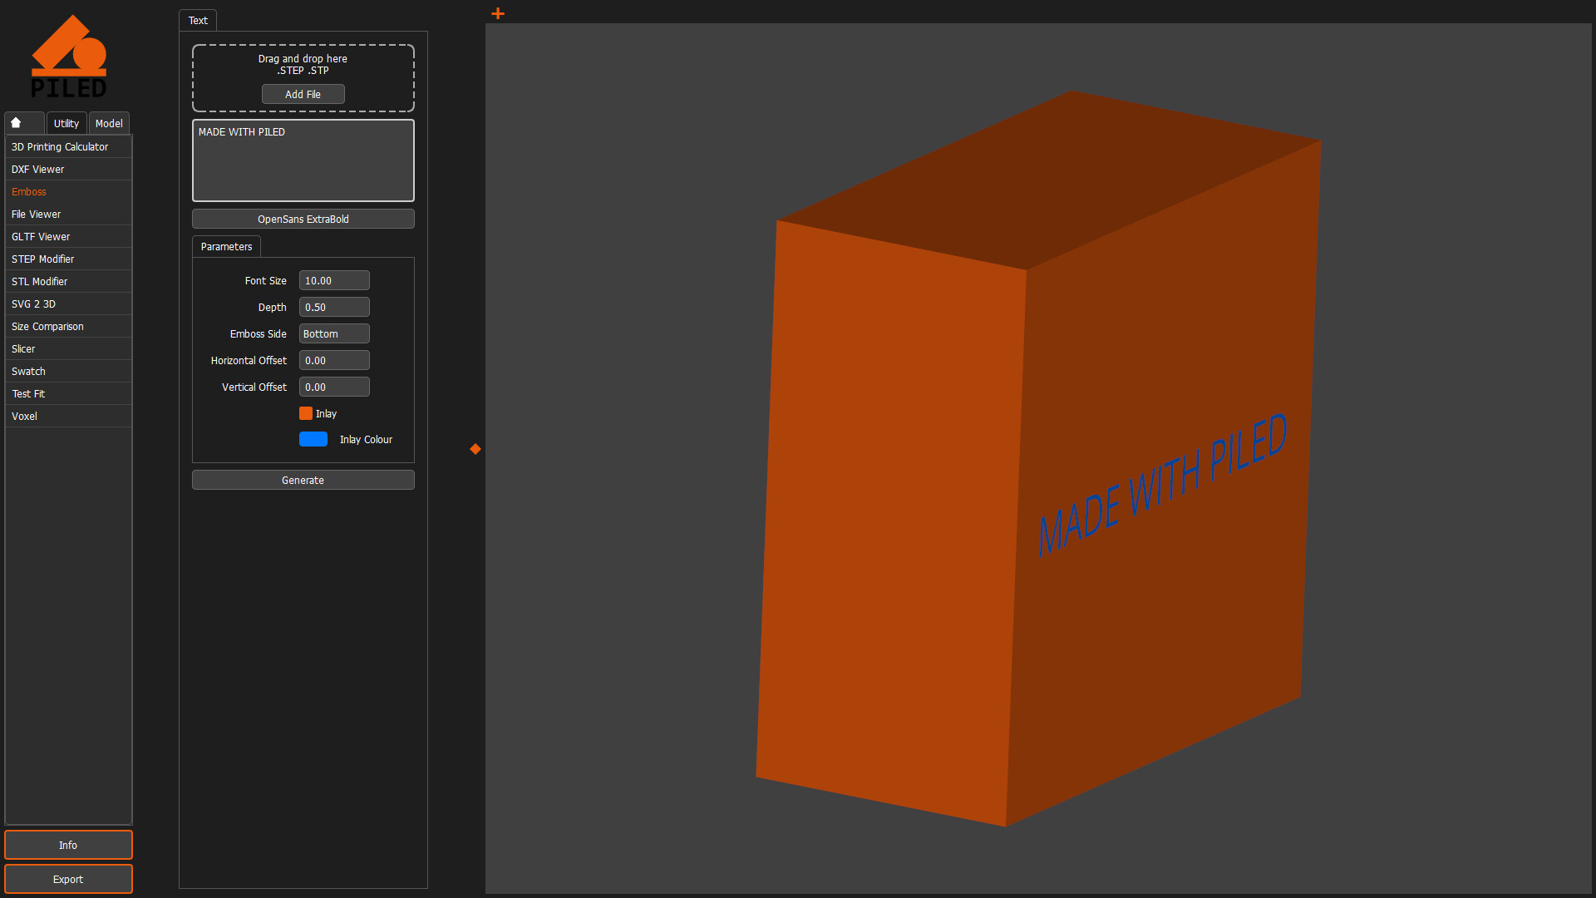Select the Utility tab
This screenshot has height=898, width=1596.
(66, 123)
